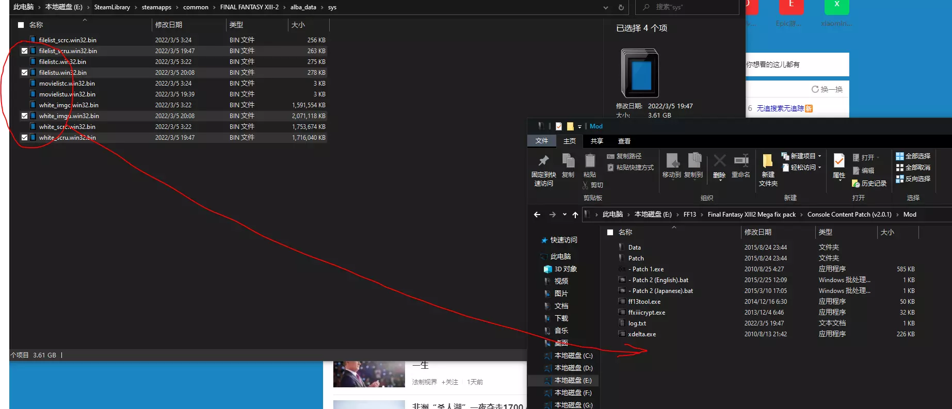This screenshot has height=409, width=952.
Task: Go up one folder level in Mod window
Action: click(x=575, y=215)
